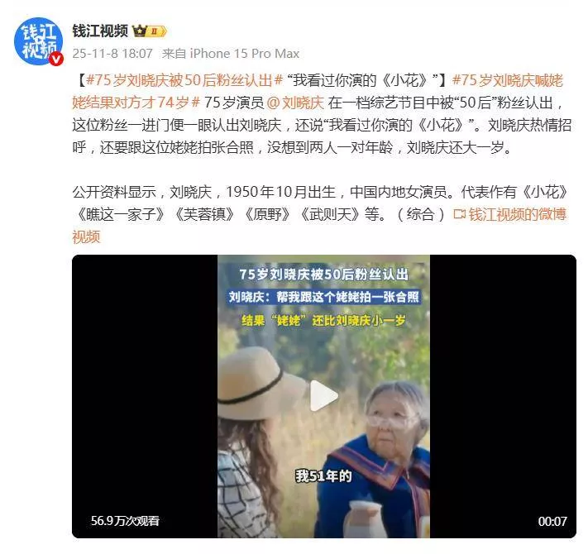The image size is (588, 554).
Task: Open hashtag #75岁刘晓庆喊姥姥结果对方才74岁#
Action: tap(318, 92)
